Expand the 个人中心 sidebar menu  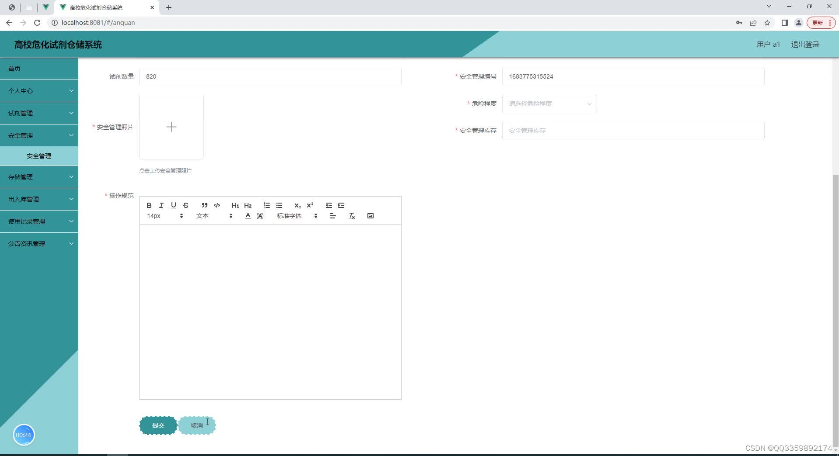coord(39,91)
